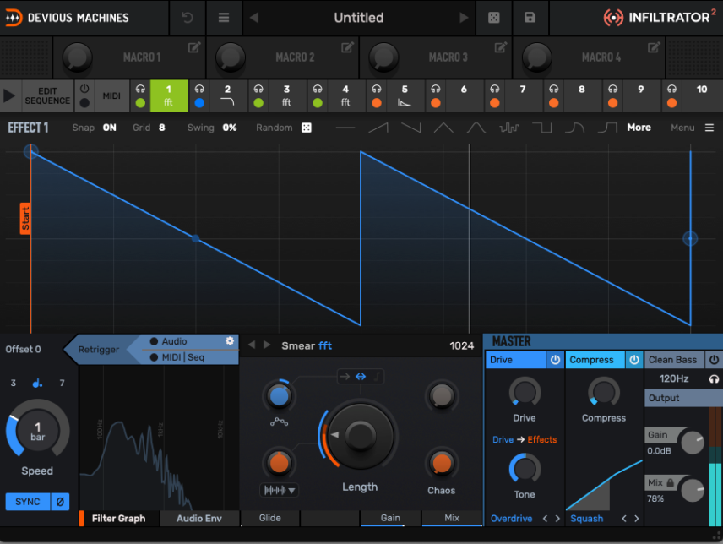Viewport: 723px width, 544px height.
Task: Solo effect slot 5 headphone icon
Action: click(x=377, y=89)
